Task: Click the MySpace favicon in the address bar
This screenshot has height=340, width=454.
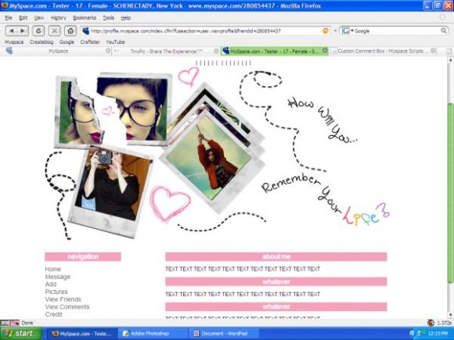Action: 85,30
